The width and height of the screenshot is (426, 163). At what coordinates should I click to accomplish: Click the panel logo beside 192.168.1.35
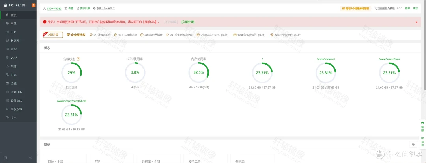(x=5, y=6)
